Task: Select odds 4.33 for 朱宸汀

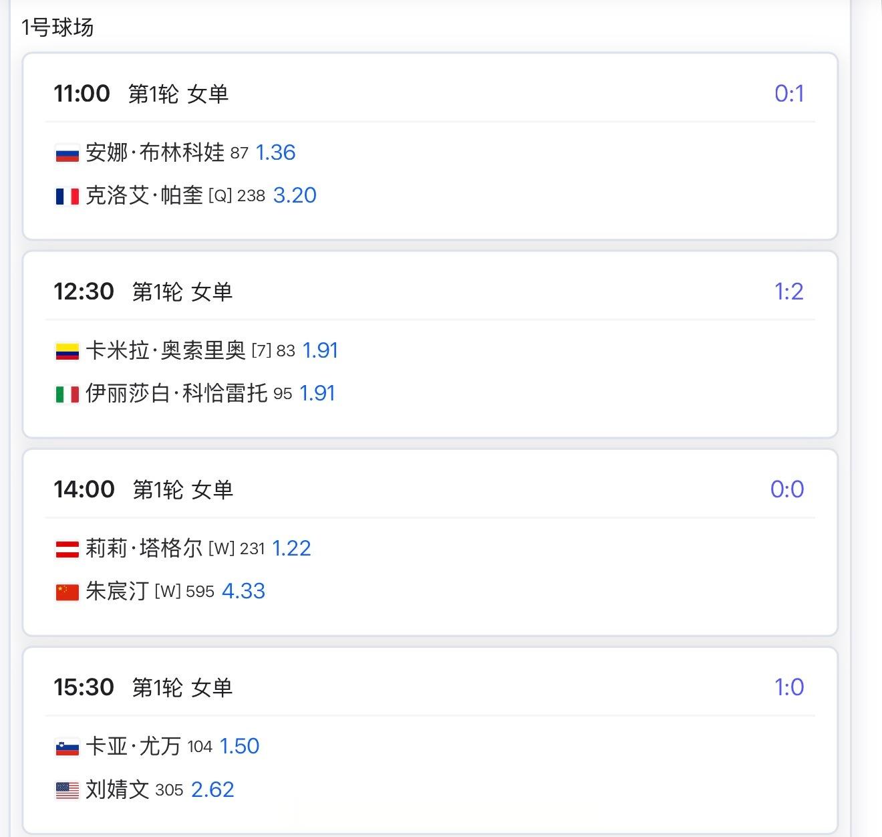Action: [x=243, y=591]
